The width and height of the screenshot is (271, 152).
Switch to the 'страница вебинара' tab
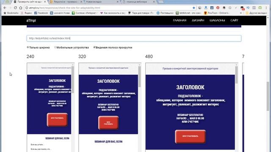pos(136,2)
